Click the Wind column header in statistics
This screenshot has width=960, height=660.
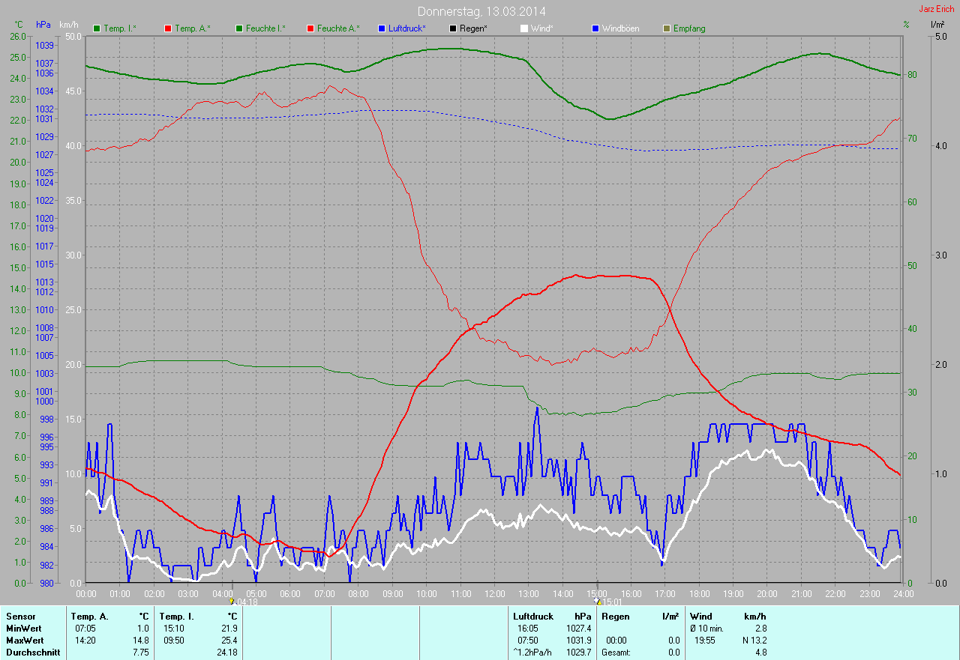tap(700, 617)
